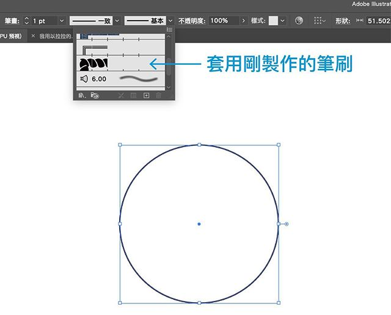Open the graphic style dropdown arrow
Screen dimensions: 391x315
coord(282,21)
